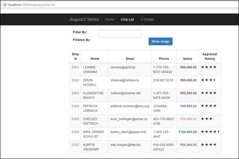Screen dimensions: 239x159
Task: Click the Angular2 Series brand link
Action: click(x=84, y=19)
